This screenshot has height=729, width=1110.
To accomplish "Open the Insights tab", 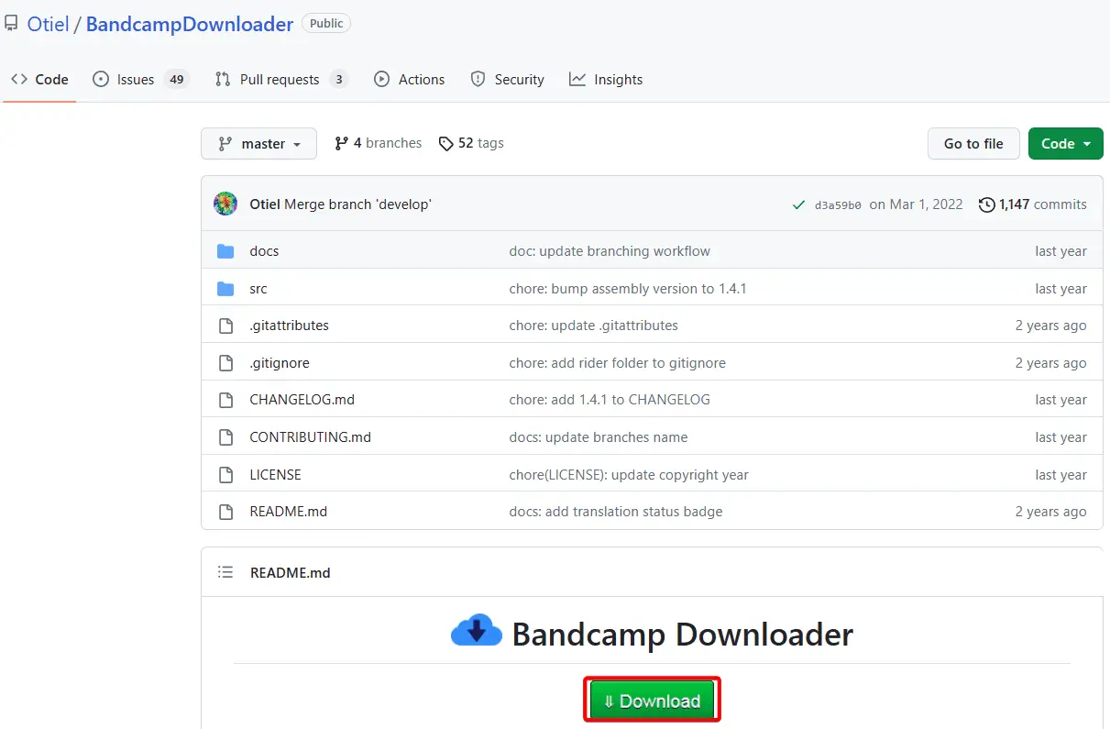I will (x=606, y=80).
